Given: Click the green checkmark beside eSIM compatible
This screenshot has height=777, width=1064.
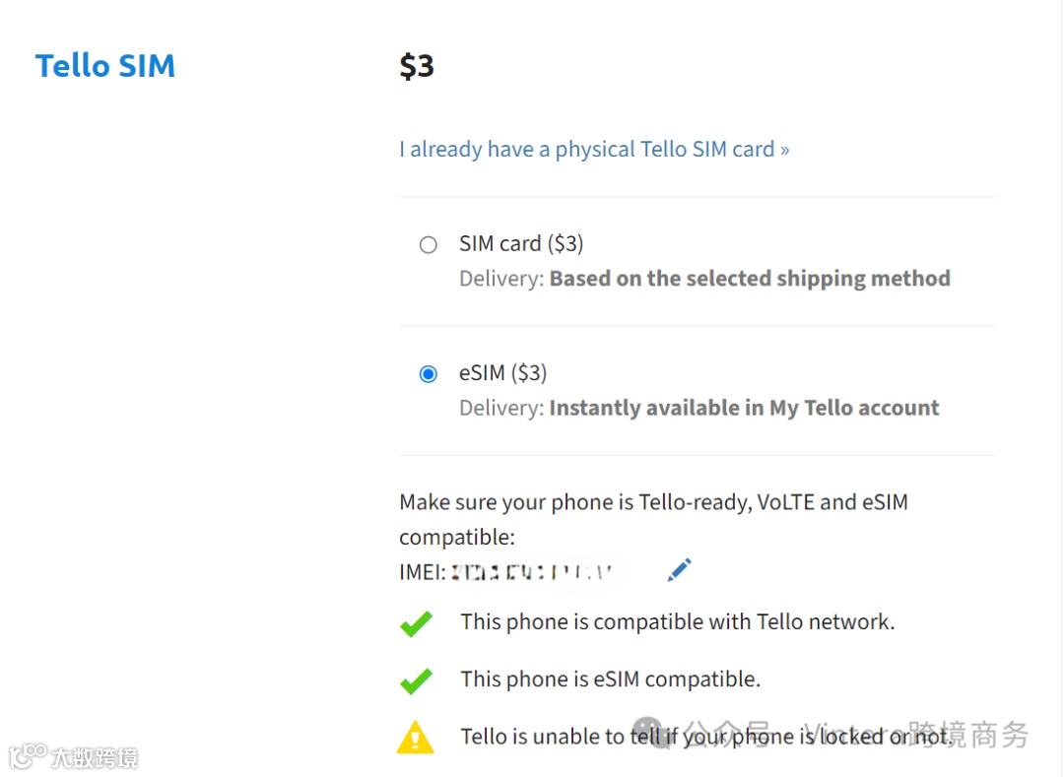Looking at the screenshot, I should tap(416, 680).
